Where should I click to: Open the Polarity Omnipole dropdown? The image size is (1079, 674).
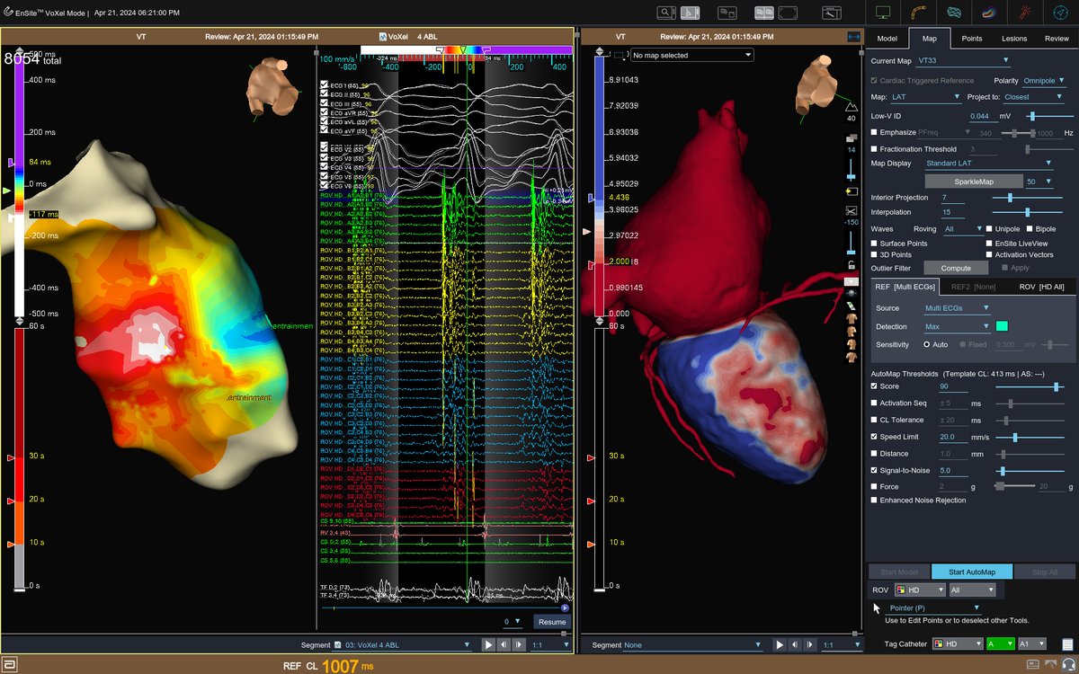pos(1047,81)
